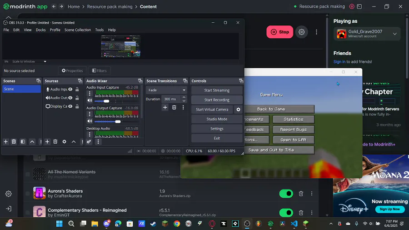Open Fade transition dropdown

[166, 90]
